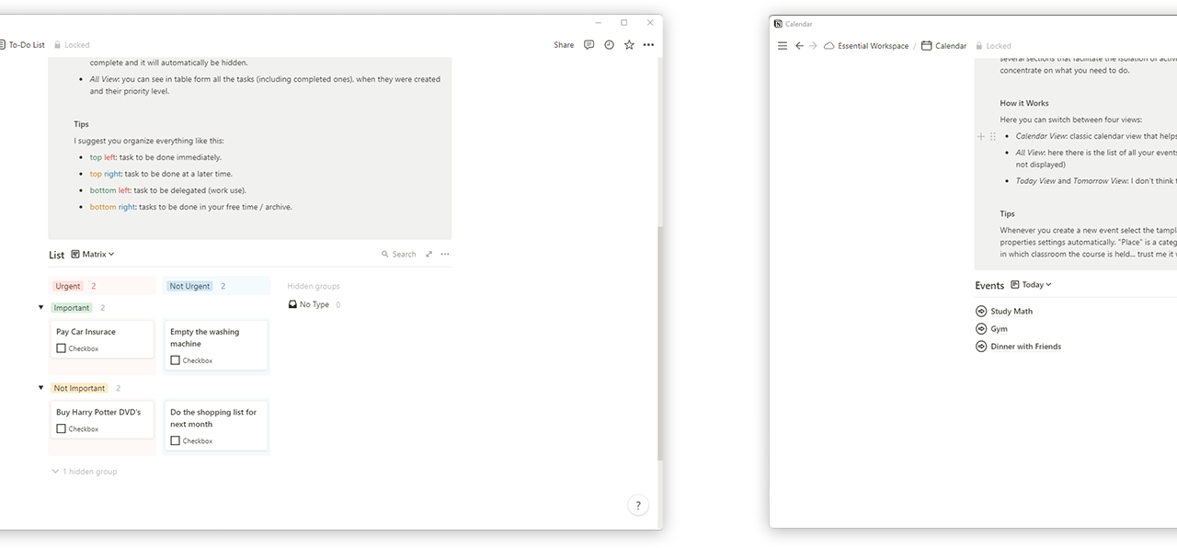Open the Today view dropdown in Events
The height and width of the screenshot is (548, 1177).
(x=1032, y=285)
